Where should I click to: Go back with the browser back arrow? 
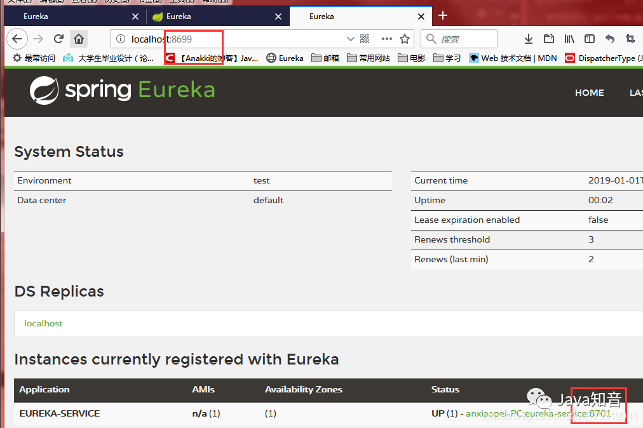click(17, 39)
